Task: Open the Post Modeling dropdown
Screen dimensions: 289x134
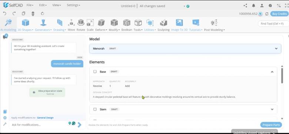Action: click(215, 25)
